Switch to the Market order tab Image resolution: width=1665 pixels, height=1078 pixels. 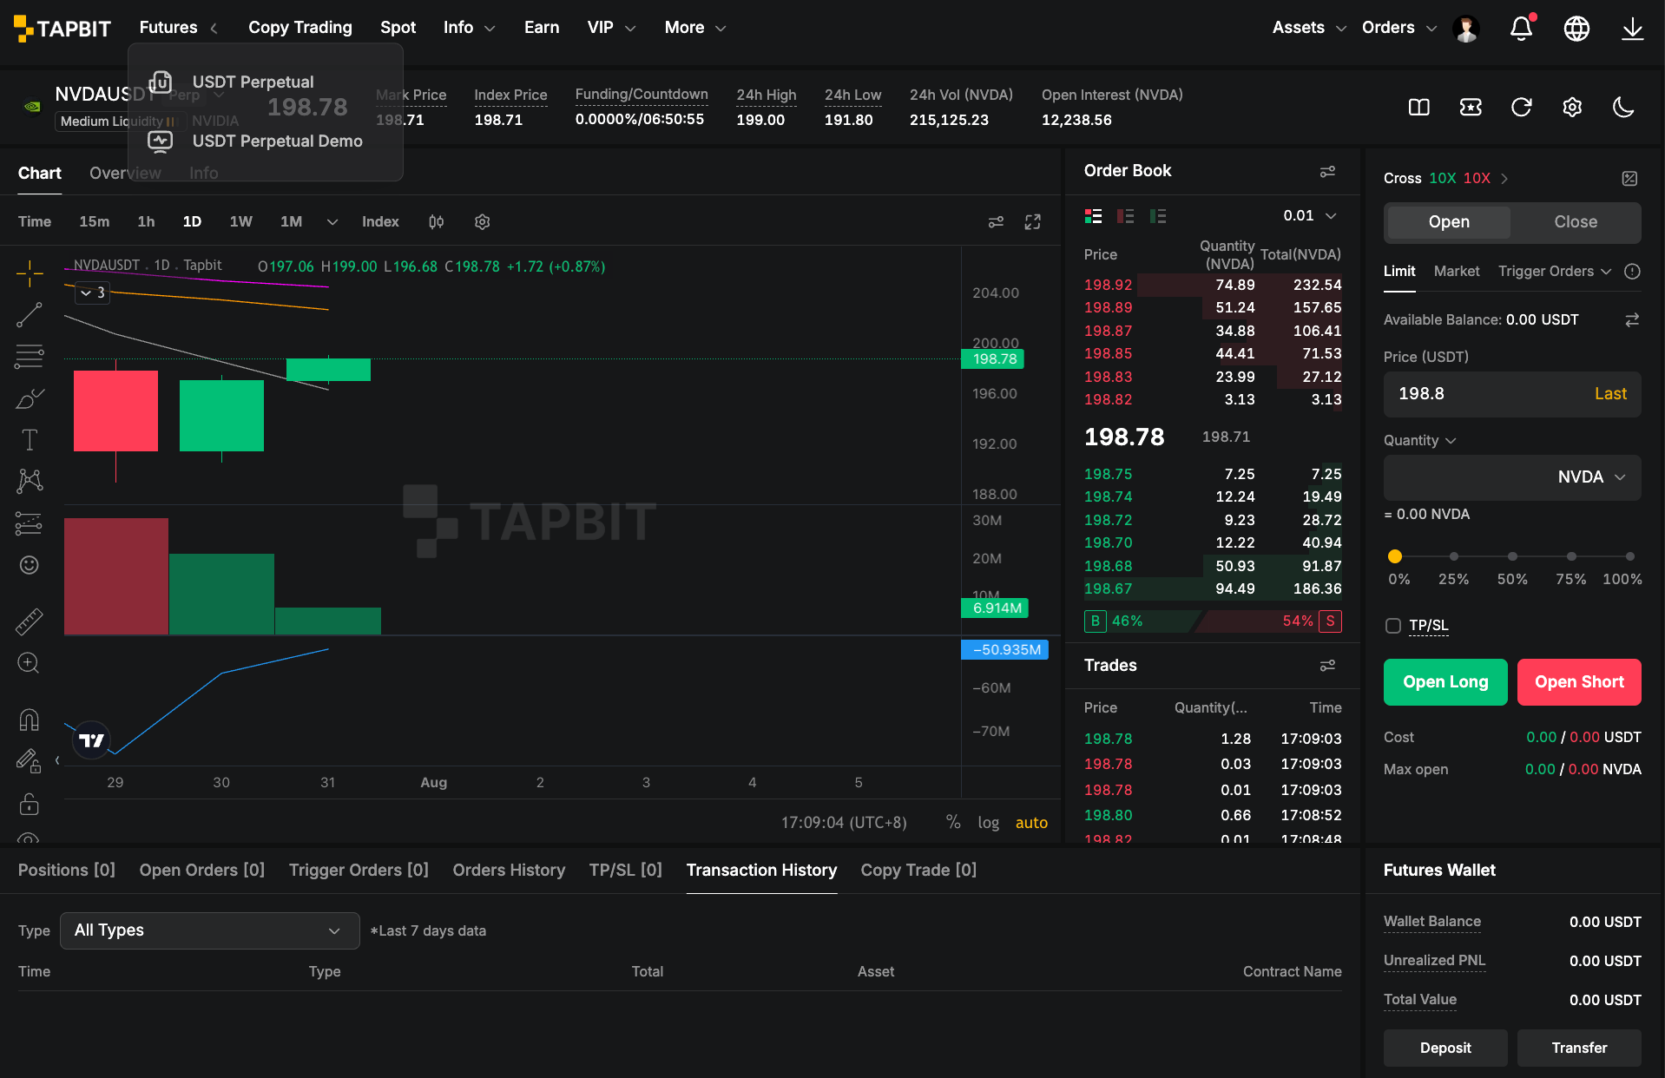pyautogui.click(x=1457, y=272)
